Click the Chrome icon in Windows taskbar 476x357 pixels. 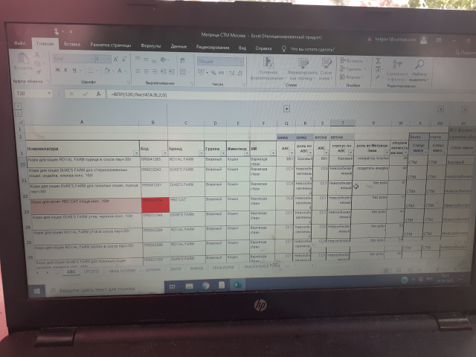point(206,286)
